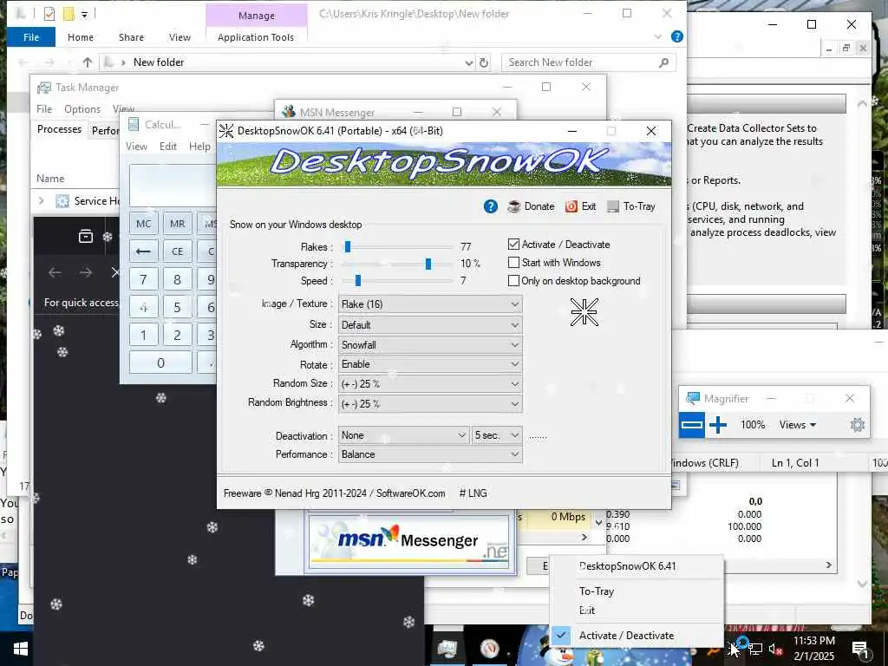Open DesktopSnowOK help question mark icon
888x666 pixels.
click(x=491, y=206)
